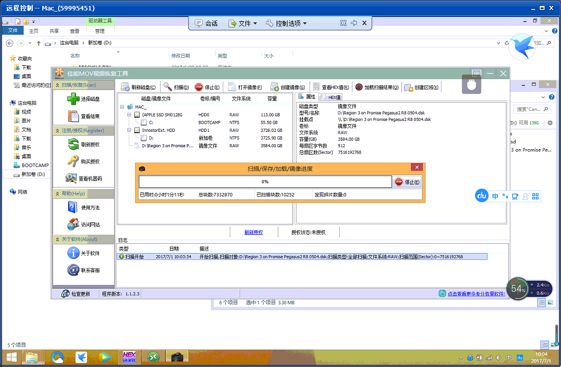Click 检查更新 in the status bar
The width and height of the screenshot is (561, 367).
click(x=76, y=293)
